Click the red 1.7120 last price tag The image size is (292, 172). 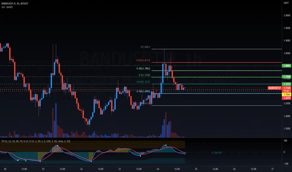[x=287, y=88]
